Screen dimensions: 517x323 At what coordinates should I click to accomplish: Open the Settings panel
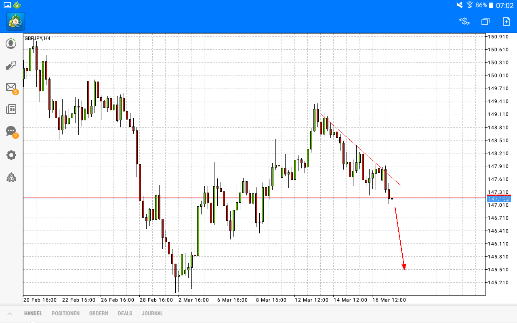pyautogui.click(x=11, y=155)
